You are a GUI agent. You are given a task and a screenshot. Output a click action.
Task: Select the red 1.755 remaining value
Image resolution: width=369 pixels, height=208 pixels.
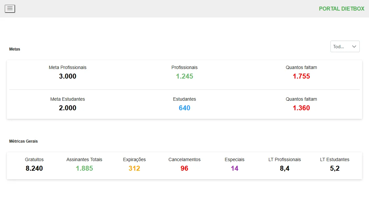point(301,76)
